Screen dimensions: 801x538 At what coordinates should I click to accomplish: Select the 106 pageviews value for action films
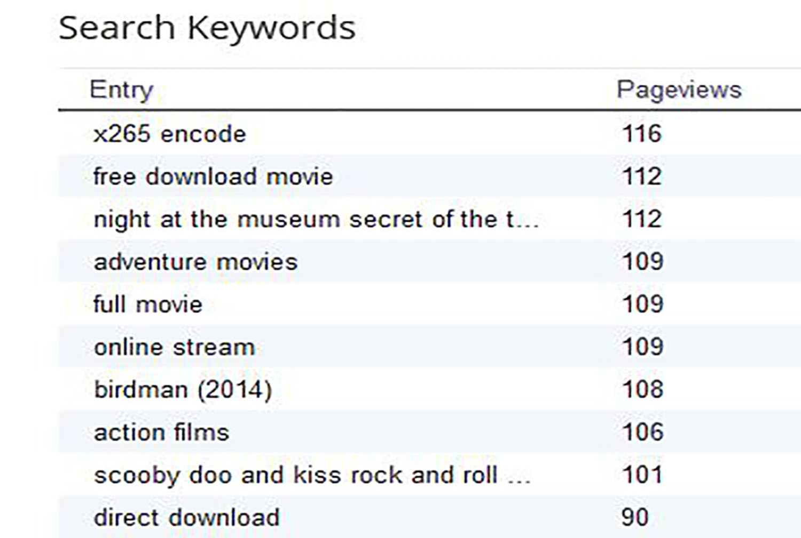643,432
